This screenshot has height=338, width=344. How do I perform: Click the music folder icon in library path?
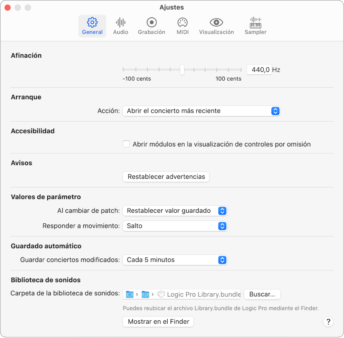click(x=145, y=294)
